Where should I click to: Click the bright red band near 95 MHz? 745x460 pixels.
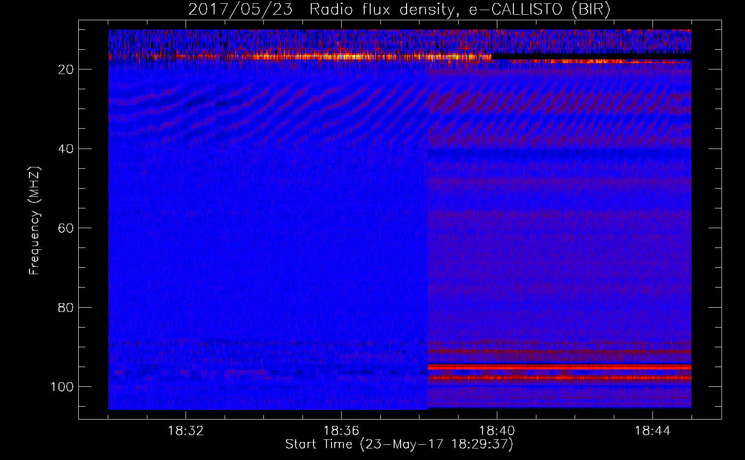(x=559, y=367)
